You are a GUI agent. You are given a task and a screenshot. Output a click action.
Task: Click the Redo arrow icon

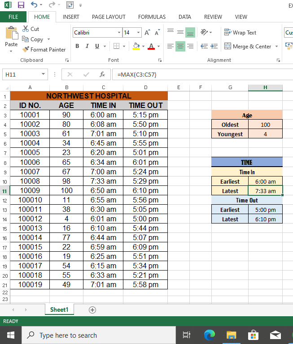pyautogui.click(x=52, y=4)
